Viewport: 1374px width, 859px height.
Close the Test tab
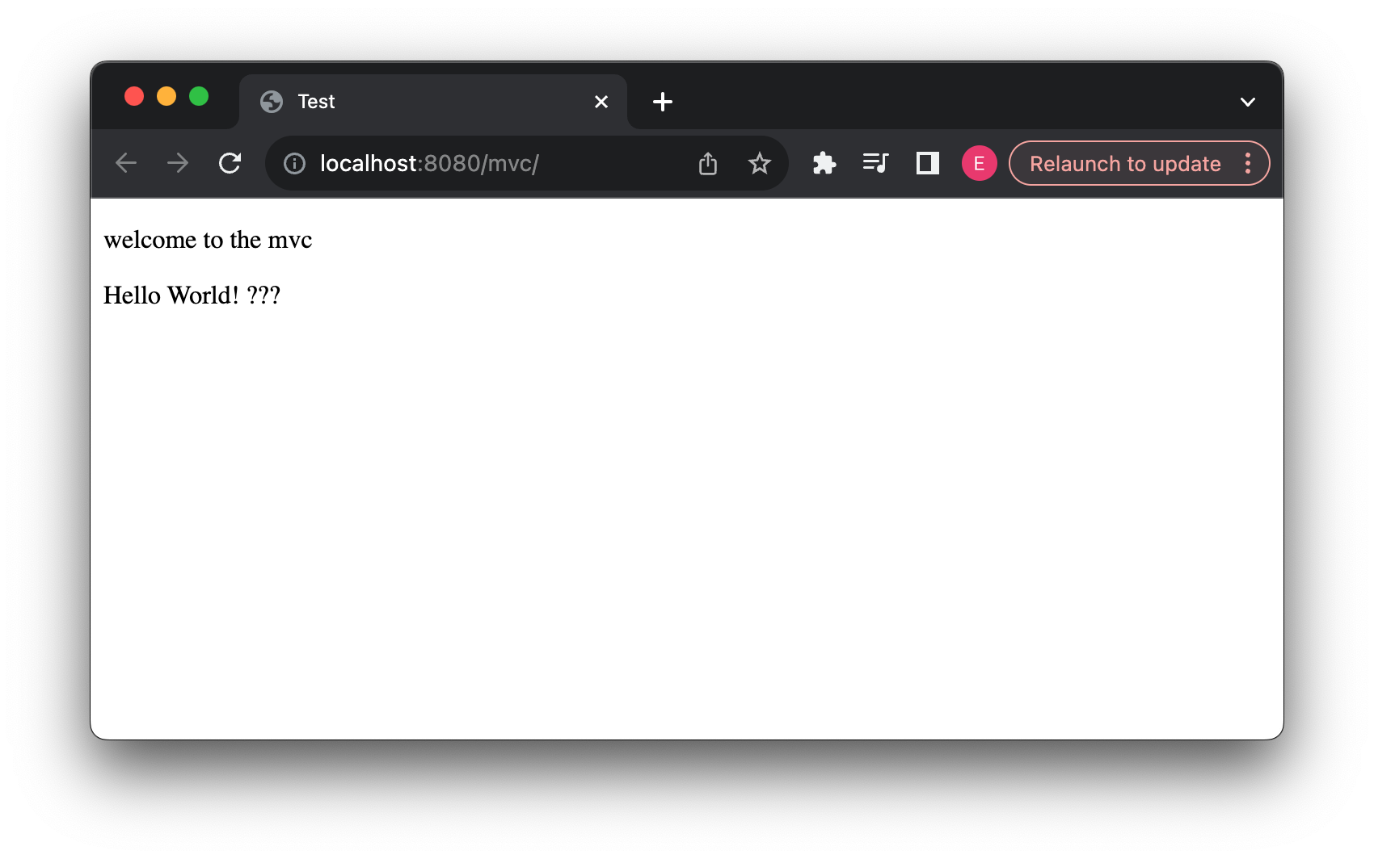pos(601,102)
